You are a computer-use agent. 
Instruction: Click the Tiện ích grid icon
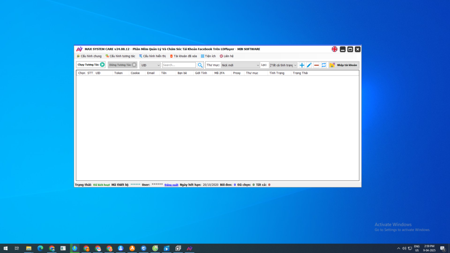click(x=203, y=56)
